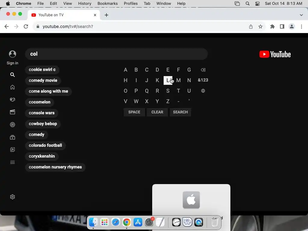
Task: Choose cocomelon nursery rhymes suggestion
Action: tap(55, 167)
